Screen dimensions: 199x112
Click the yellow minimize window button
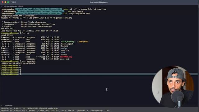click(x=5, y=2)
